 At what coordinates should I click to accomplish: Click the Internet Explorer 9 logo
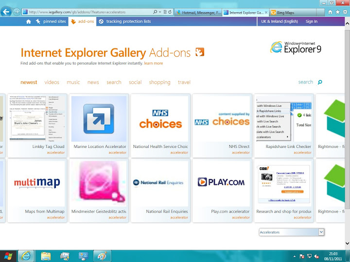pos(296,48)
